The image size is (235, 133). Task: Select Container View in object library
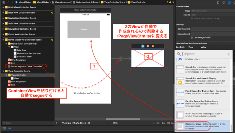[202, 126]
